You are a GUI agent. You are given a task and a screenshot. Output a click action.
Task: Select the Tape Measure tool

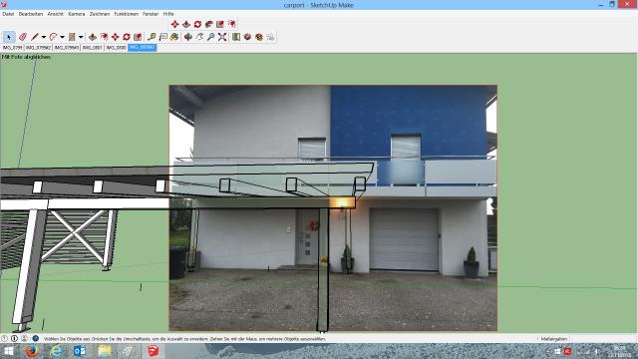tap(152, 37)
